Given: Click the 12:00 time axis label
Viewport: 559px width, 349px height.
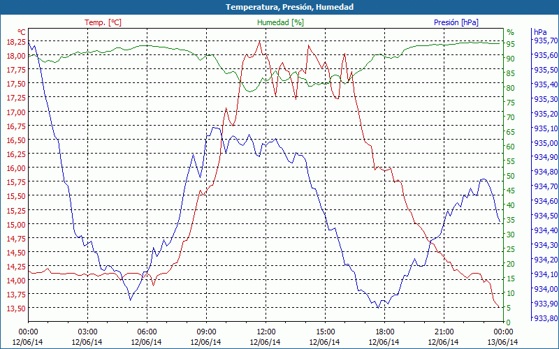Looking at the screenshot, I should [266, 332].
